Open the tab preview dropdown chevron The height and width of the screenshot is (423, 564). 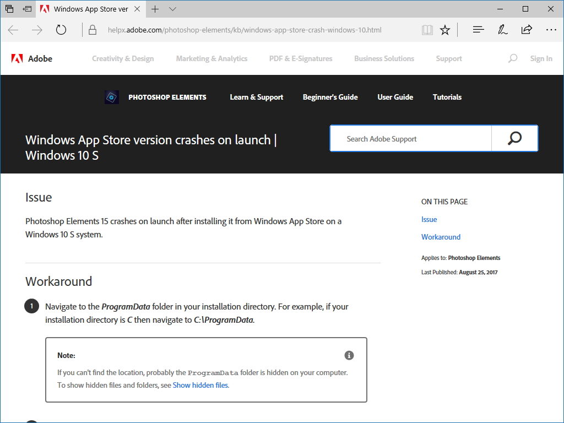click(x=173, y=9)
